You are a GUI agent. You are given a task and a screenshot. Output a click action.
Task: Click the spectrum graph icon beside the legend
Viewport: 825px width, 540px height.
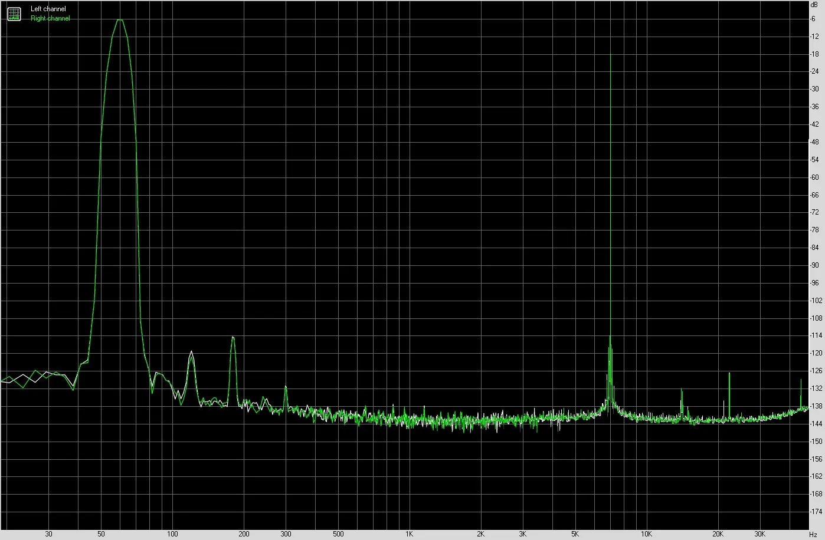pyautogui.click(x=14, y=14)
